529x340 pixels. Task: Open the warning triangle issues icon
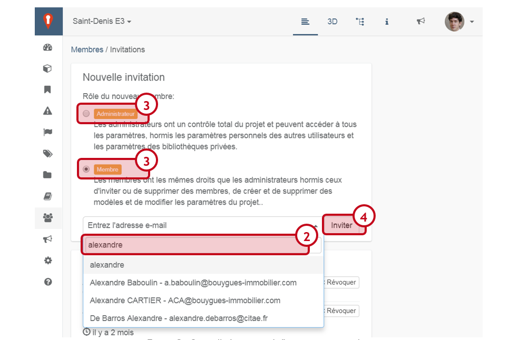coord(48,111)
